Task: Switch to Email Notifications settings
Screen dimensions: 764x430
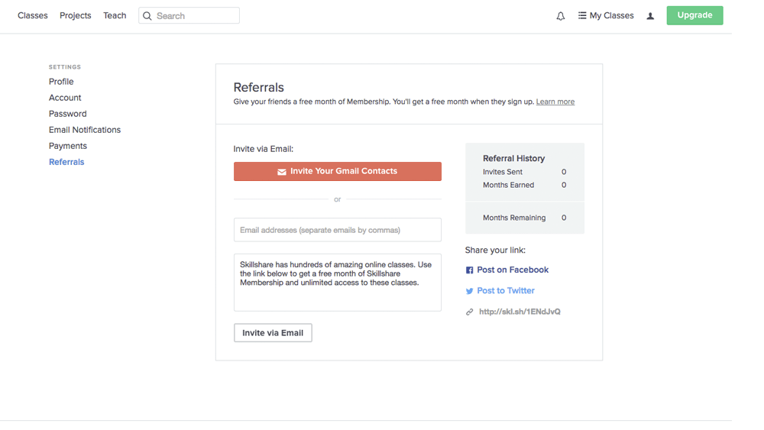Action: click(85, 130)
